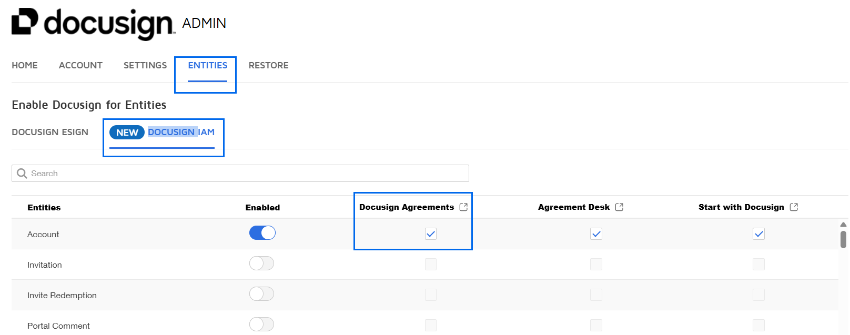The height and width of the screenshot is (335, 850).
Task: Turn off the Account enabled toggle
Action: tap(262, 233)
